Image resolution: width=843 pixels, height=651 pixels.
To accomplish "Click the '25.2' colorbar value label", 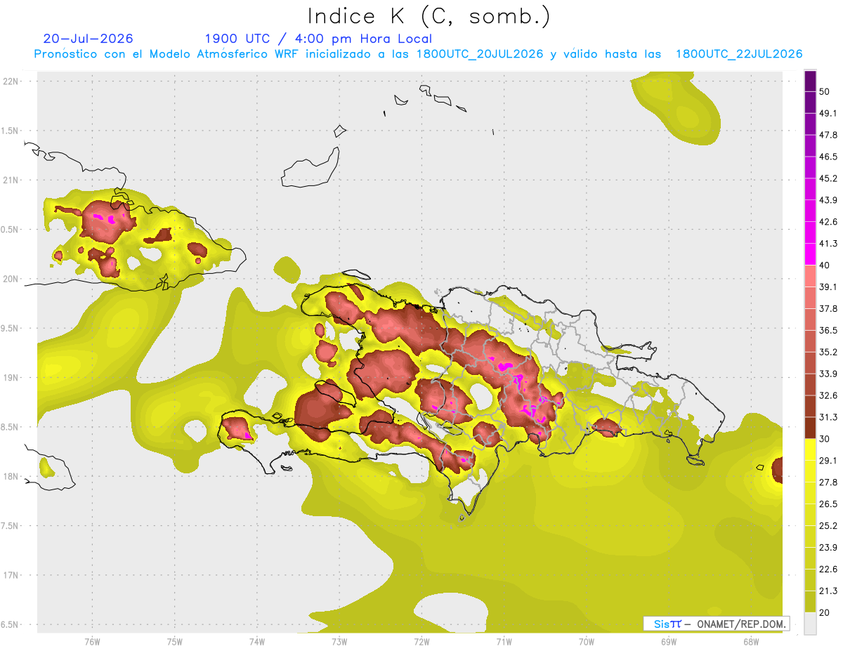I will click(x=828, y=525).
